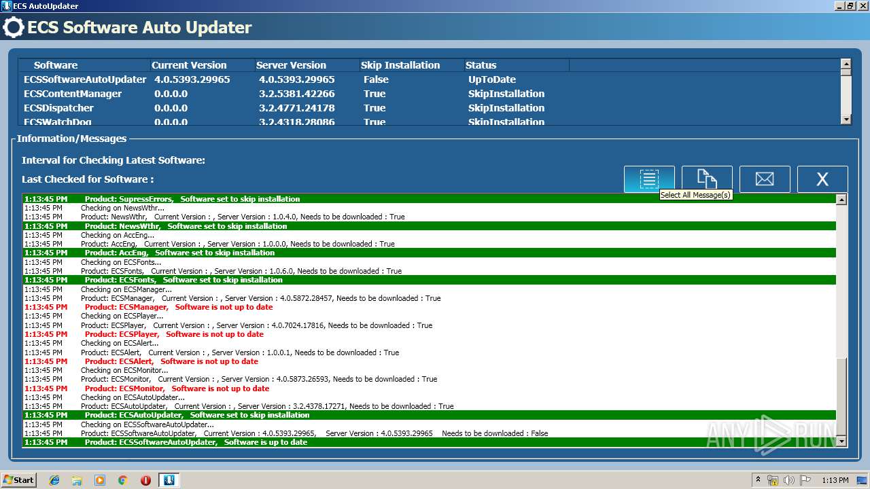Select the ECS AutoUpdater taskbar button
This screenshot has height=489, width=870.
coord(169,480)
